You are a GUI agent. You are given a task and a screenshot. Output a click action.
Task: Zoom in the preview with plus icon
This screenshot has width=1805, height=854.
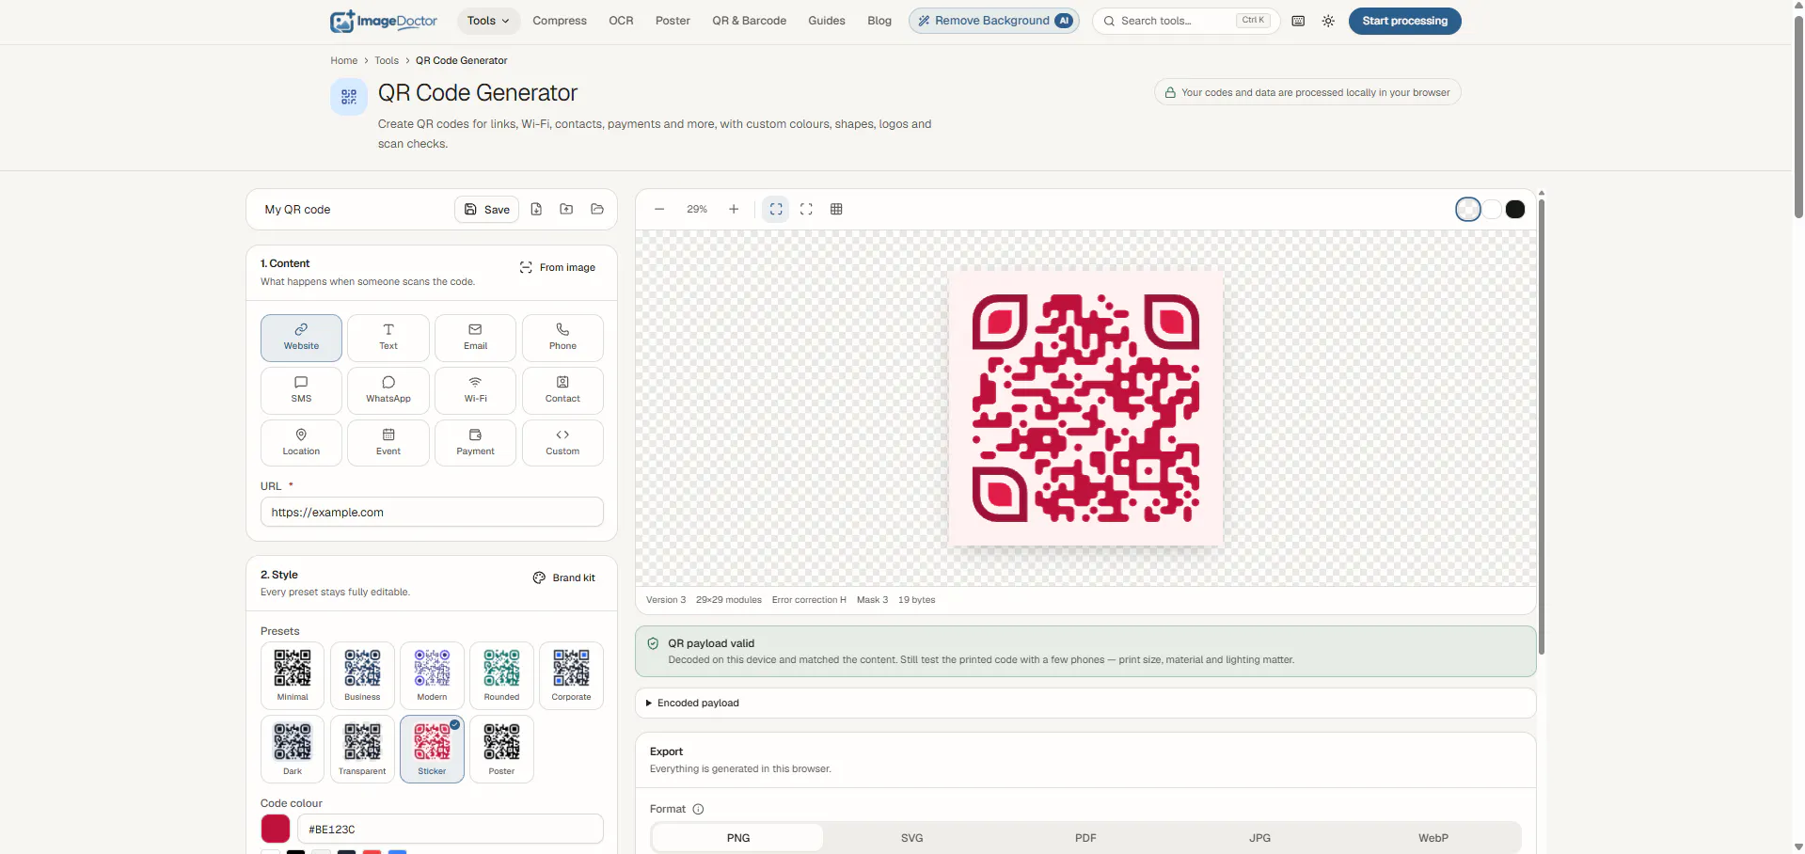click(x=734, y=209)
